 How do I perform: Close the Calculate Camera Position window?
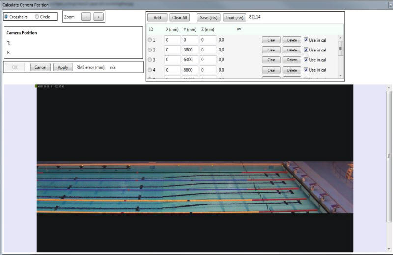coord(391,5)
